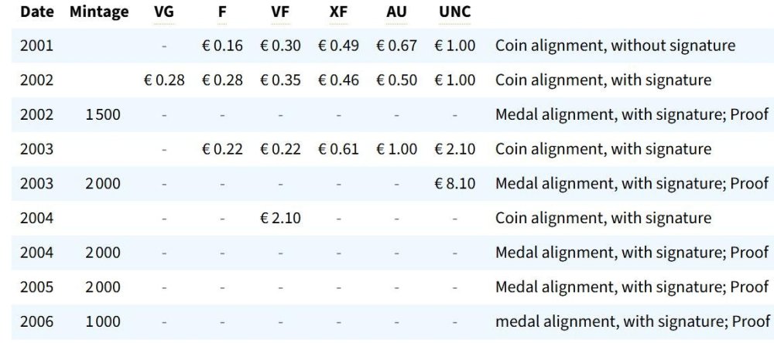This screenshot has height=343, width=774.
Task: Click the XF grade column header
Action: pos(338,12)
